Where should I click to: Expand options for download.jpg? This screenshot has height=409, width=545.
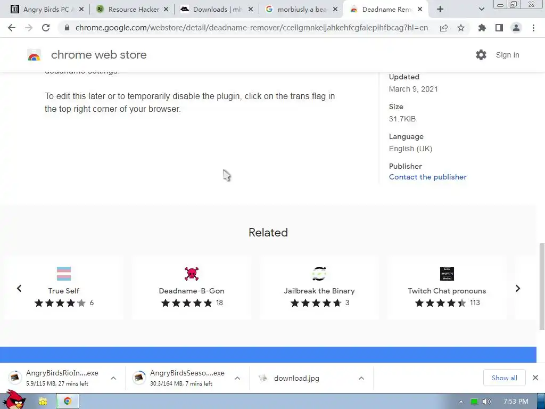pos(361,378)
